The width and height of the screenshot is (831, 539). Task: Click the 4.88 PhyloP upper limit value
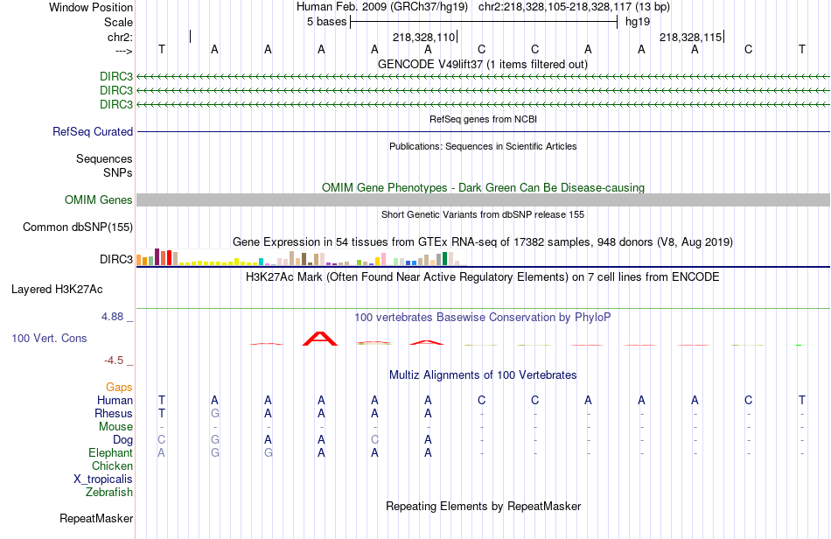112,317
